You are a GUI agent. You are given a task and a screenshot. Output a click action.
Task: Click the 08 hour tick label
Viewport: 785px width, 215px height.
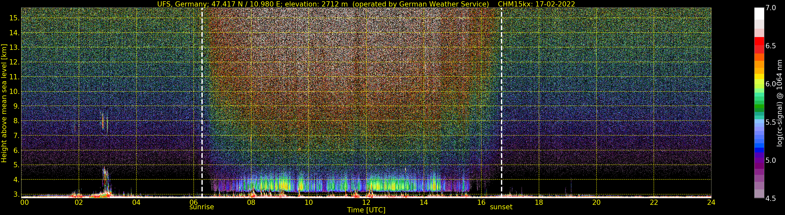(251, 202)
